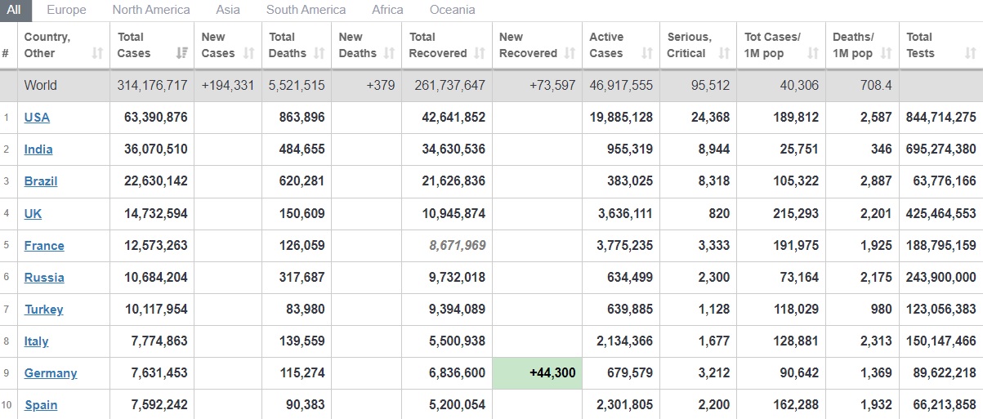Select India total deaths 484,655
Screen dimensions: 983x419
click(x=302, y=149)
